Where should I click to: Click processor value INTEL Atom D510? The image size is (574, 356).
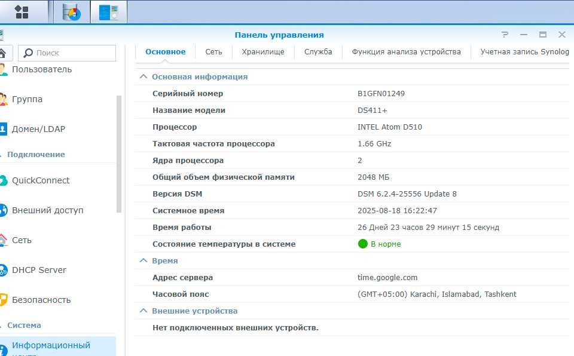point(389,127)
